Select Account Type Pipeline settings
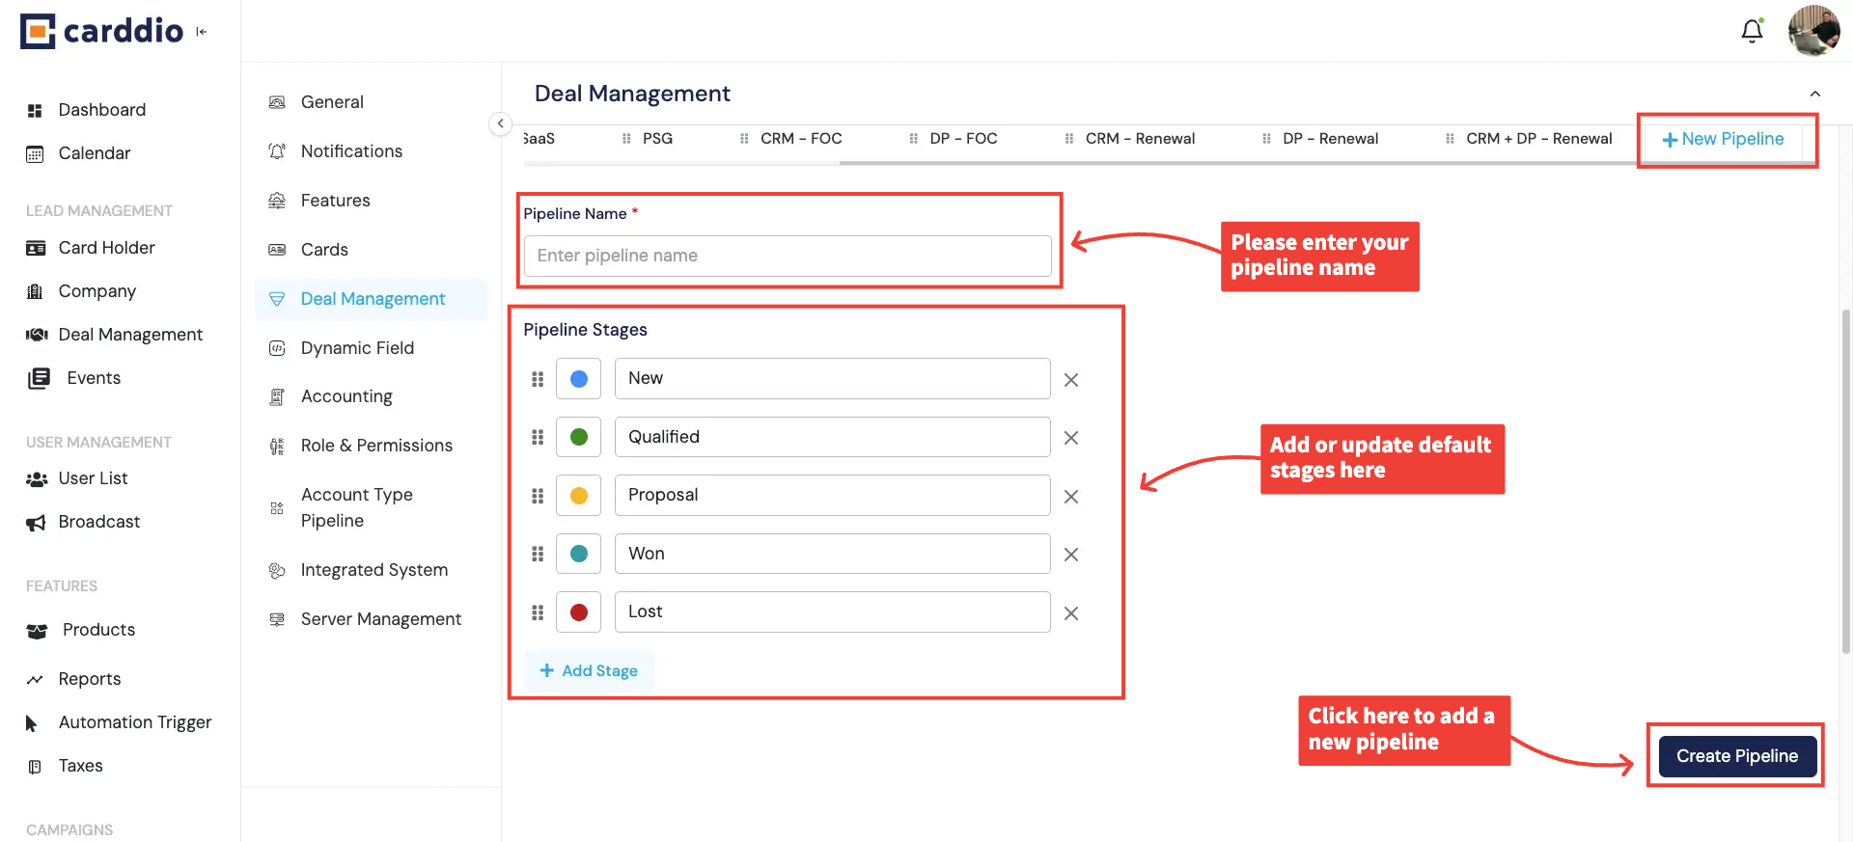This screenshot has height=842, width=1853. 356,507
